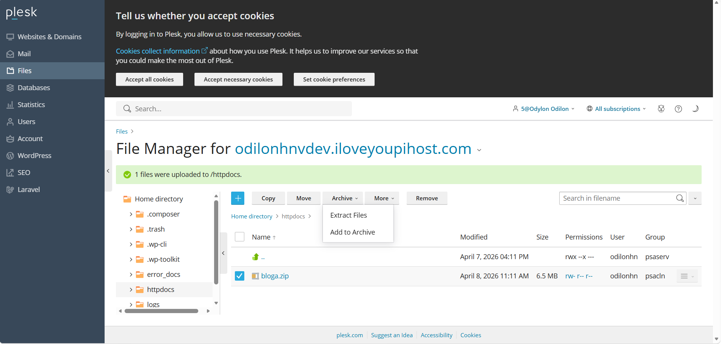Viewport: 722px width, 344px height.
Task: Collapse the left sidebar with the arrow handle
Action: [x=108, y=171]
